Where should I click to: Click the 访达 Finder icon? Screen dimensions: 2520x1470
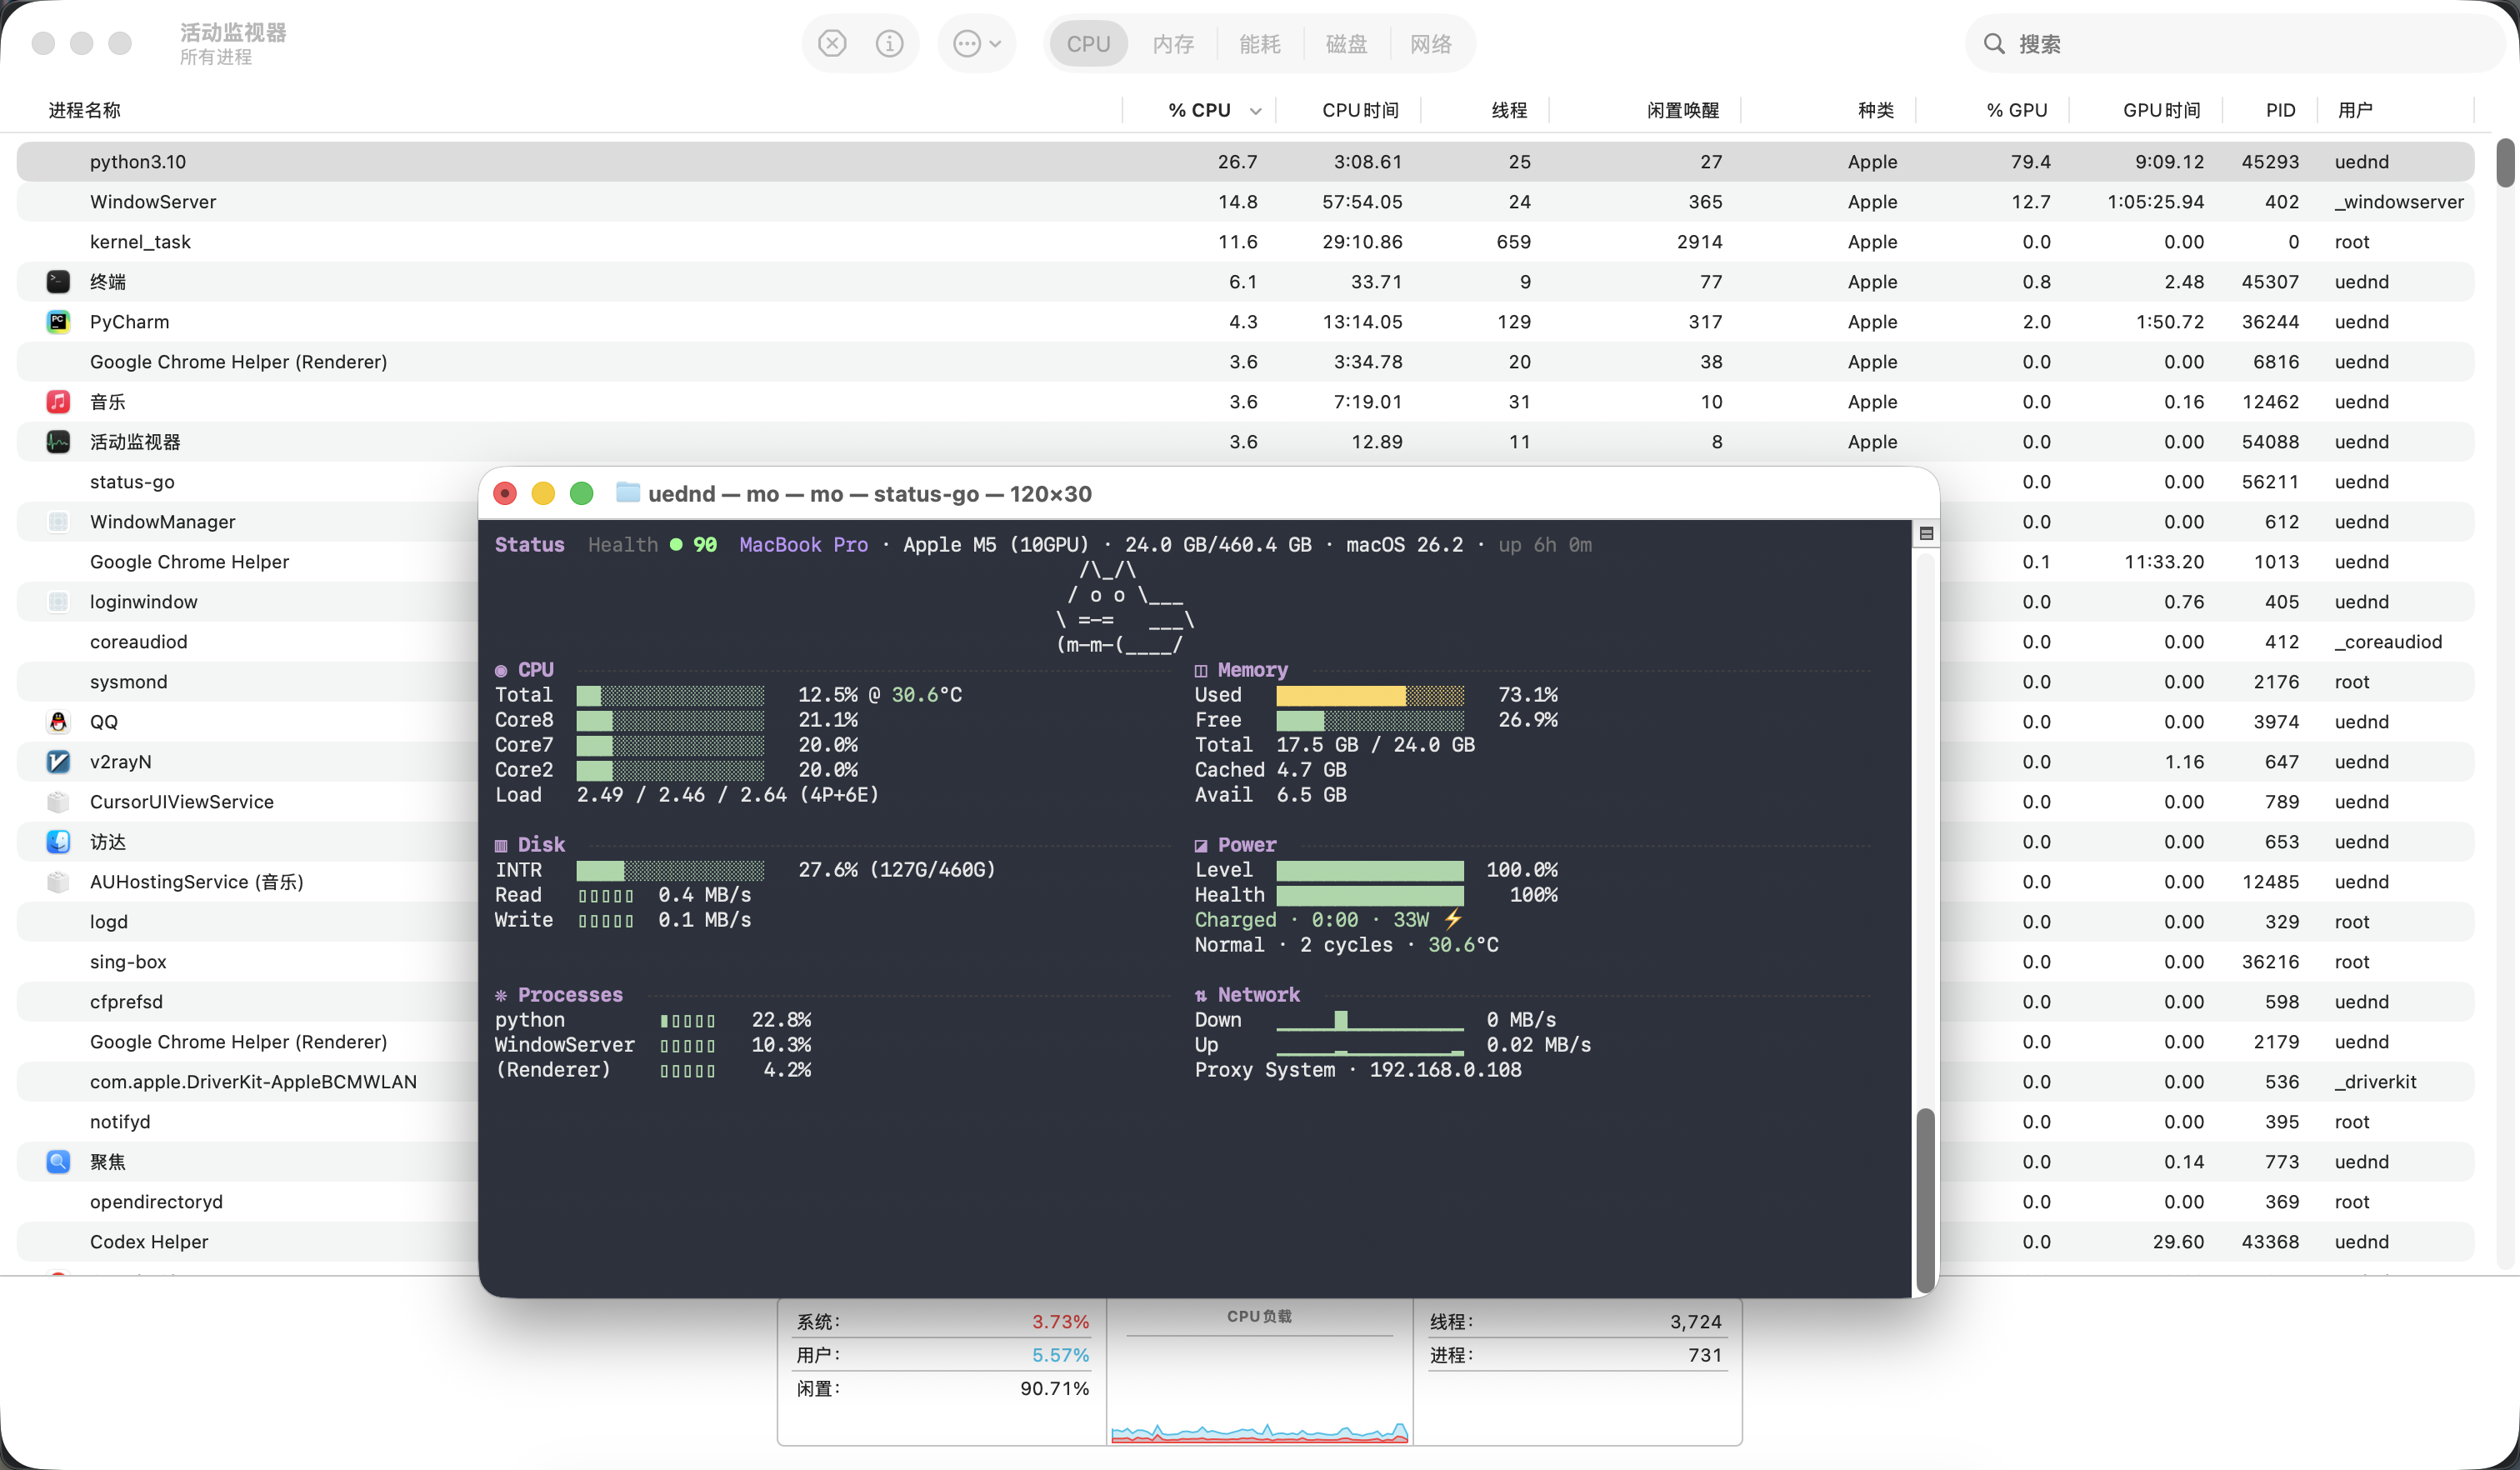(58, 842)
